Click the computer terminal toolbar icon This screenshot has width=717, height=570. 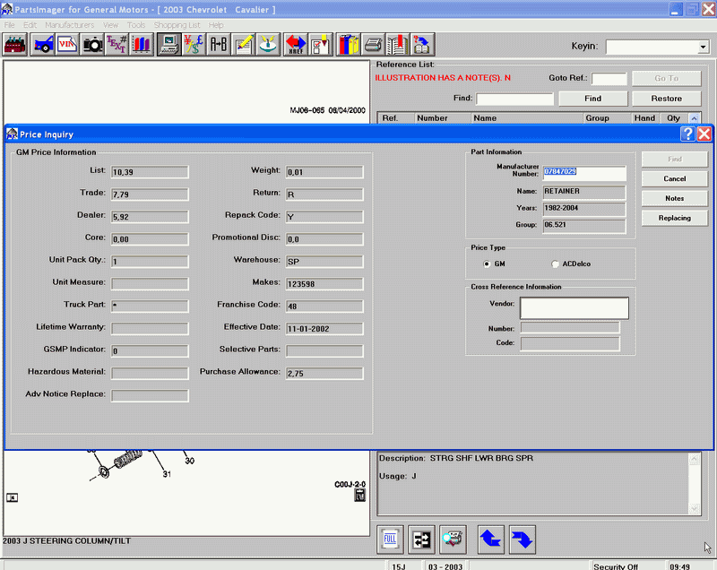169,45
